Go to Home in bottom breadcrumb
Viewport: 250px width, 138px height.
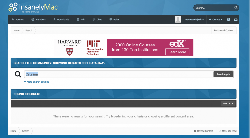(13, 131)
